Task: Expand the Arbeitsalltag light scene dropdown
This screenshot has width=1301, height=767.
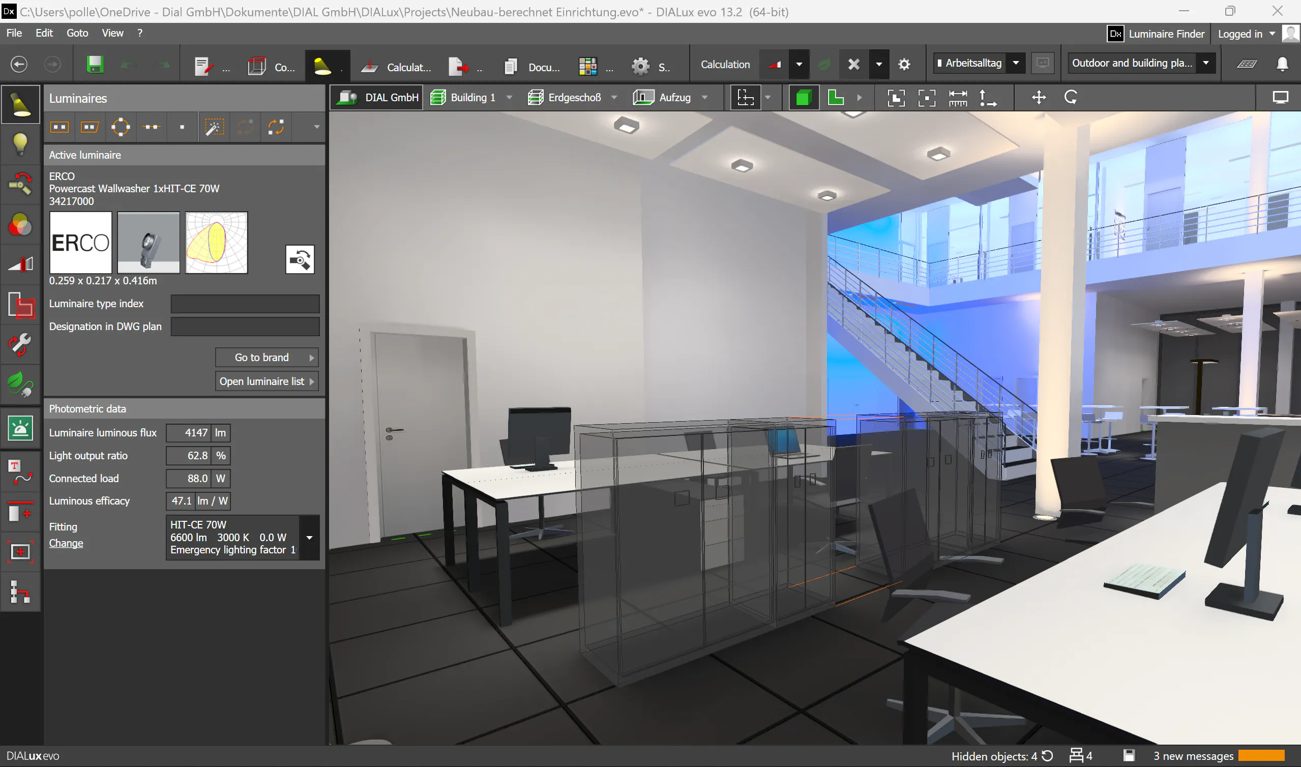Action: click(1015, 63)
